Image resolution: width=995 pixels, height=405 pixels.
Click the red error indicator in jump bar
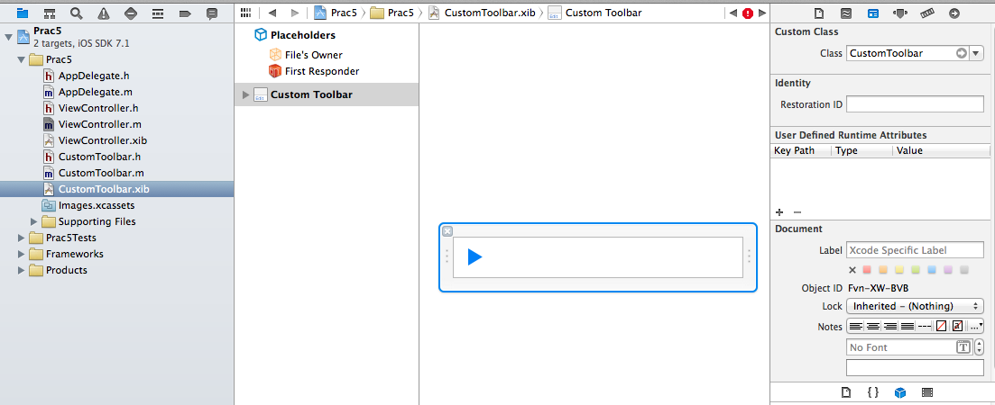click(x=748, y=13)
